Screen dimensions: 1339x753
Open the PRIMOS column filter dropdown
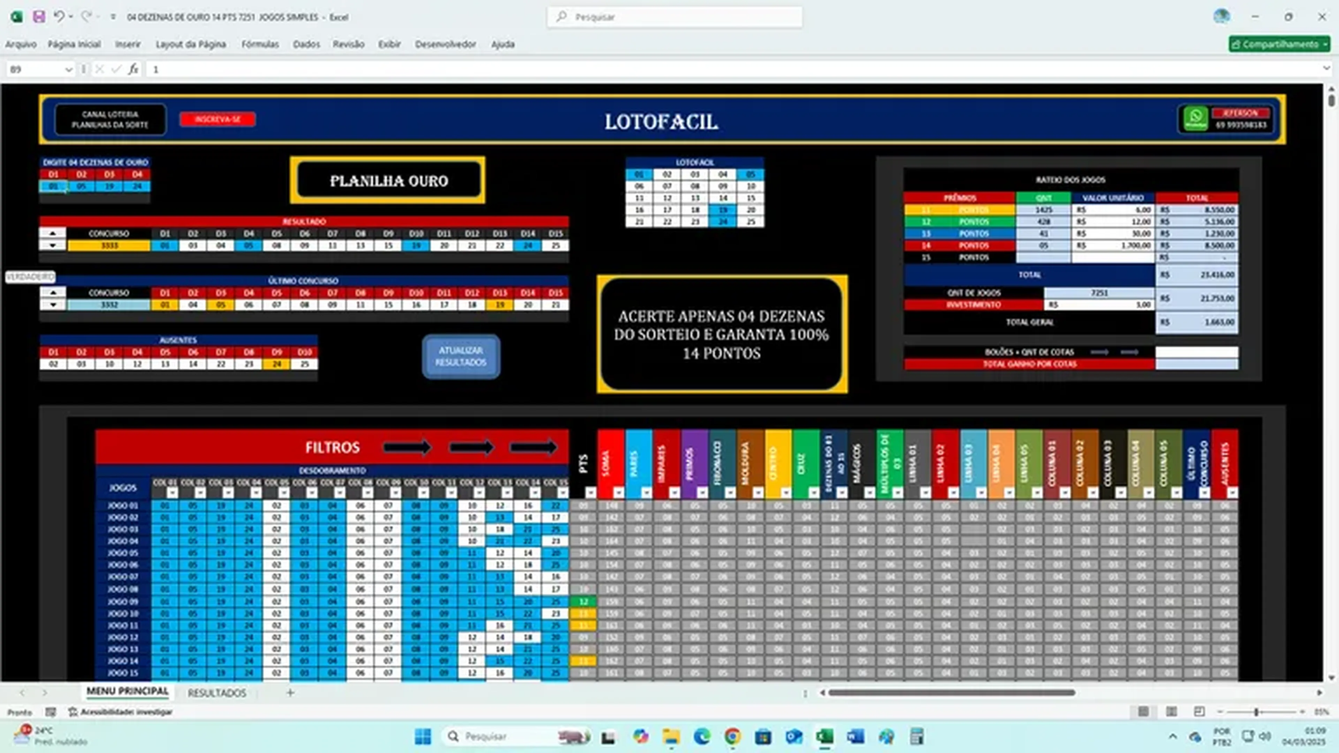[x=702, y=492]
